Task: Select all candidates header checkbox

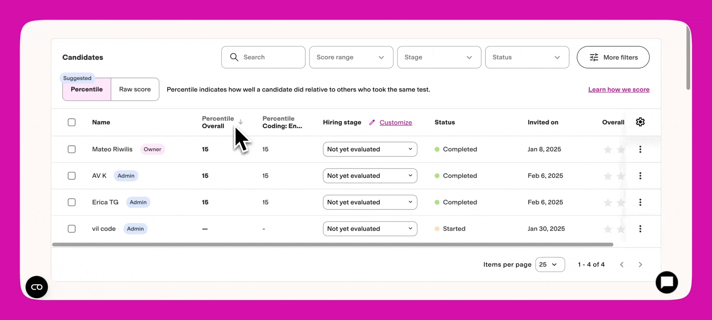Action: click(x=71, y=122)
